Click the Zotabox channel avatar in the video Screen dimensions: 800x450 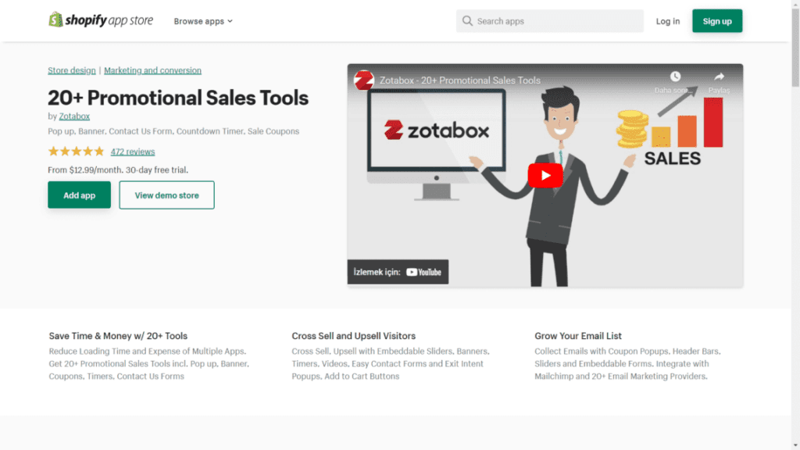click(363, 79)
